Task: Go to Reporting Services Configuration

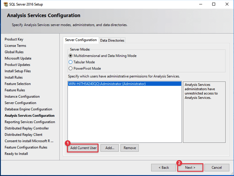Action: pos(30,122)
